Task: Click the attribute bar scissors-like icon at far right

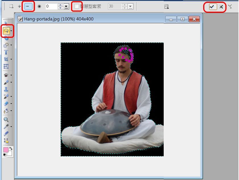Action: 230,7
